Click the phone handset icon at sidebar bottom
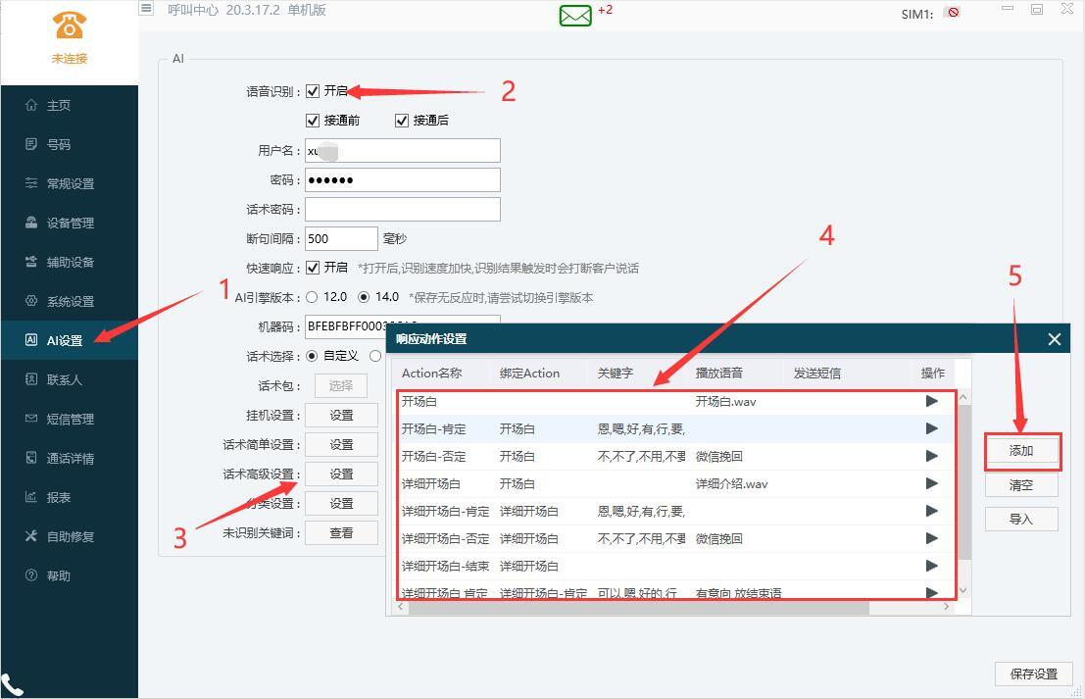Viewport: 1085px width, 699px height. click(12, 685)
